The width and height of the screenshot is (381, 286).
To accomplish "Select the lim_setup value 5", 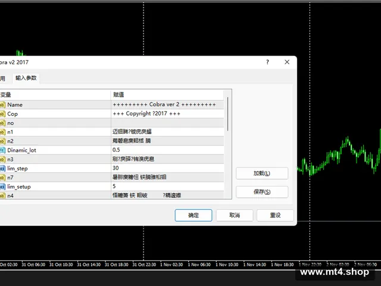I will click(x=114, y=186).
